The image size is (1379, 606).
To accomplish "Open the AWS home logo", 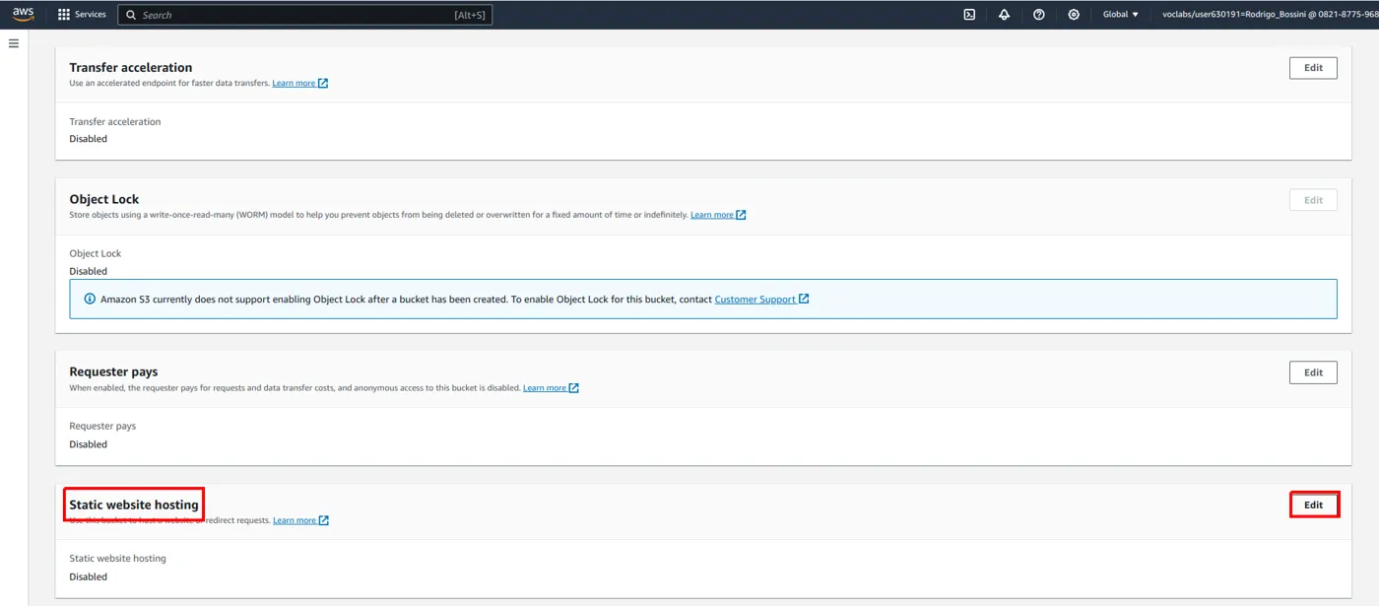I will click(23, 14).
